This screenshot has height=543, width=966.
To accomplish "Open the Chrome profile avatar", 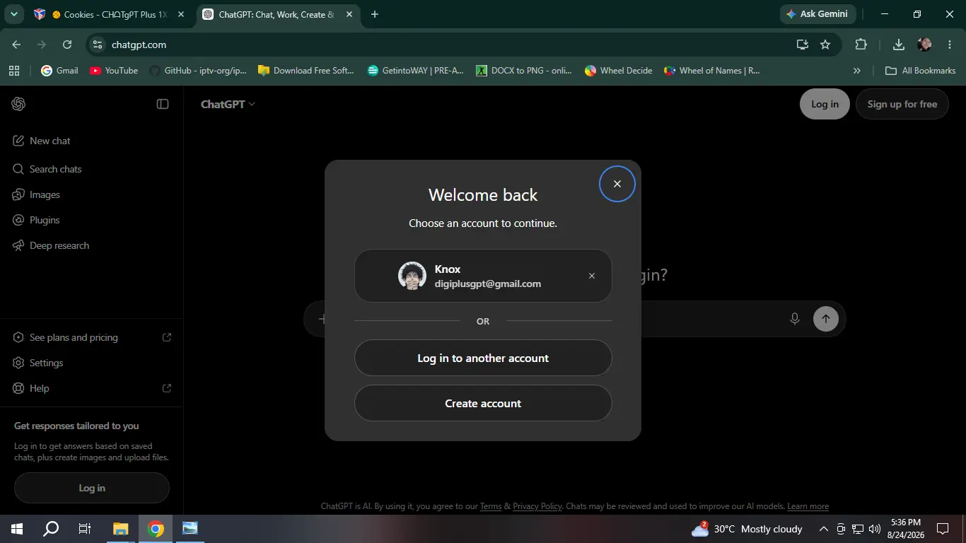I will click(924, 45).
